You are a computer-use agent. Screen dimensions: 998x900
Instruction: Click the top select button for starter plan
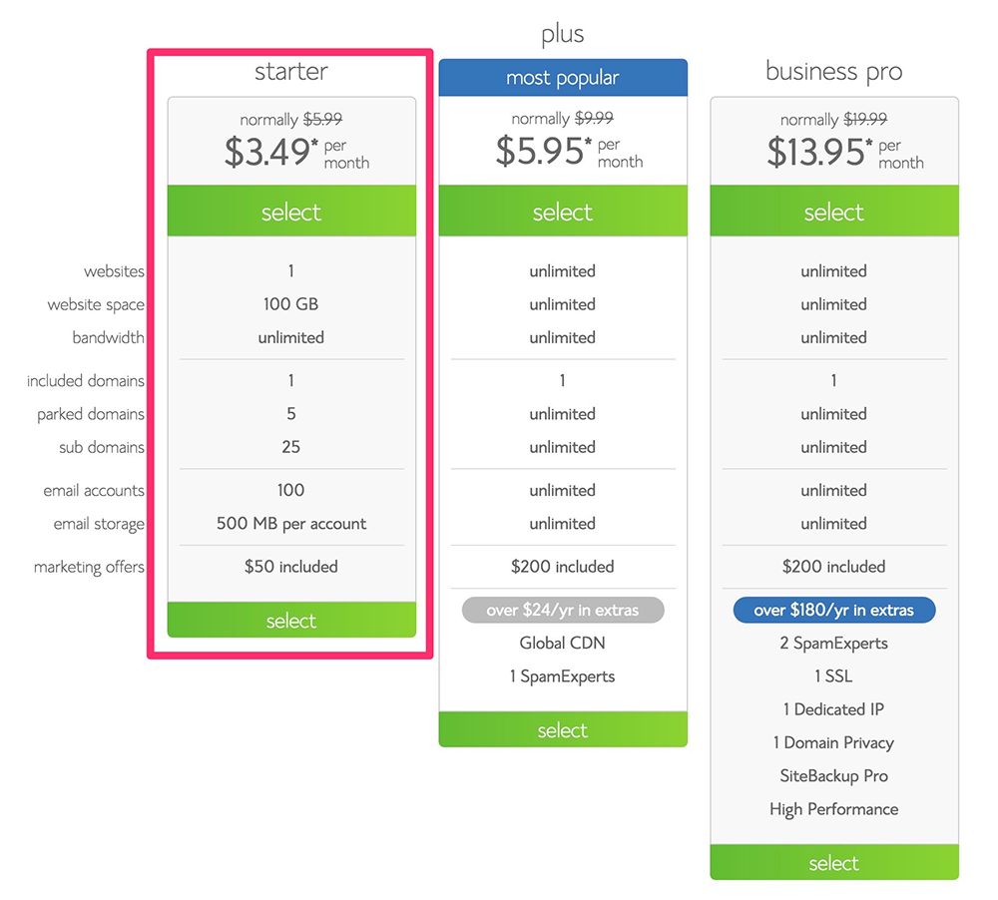click(x=291, y=212)
